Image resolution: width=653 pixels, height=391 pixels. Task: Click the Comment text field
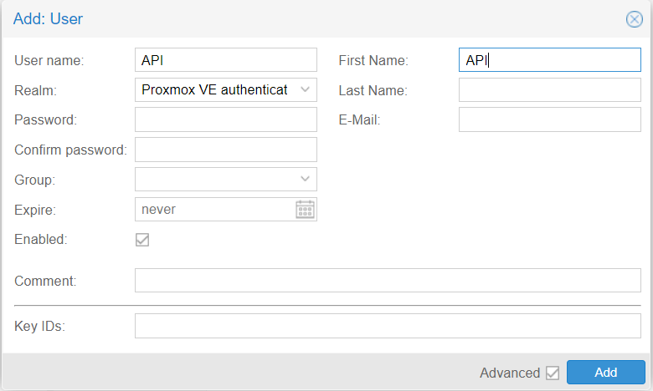388,281
